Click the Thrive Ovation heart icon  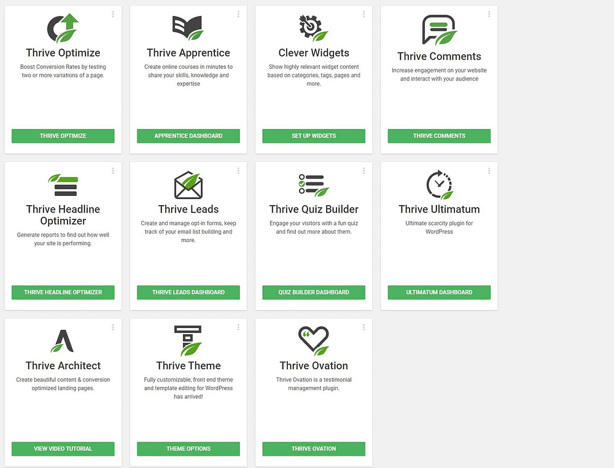(314, 341)
